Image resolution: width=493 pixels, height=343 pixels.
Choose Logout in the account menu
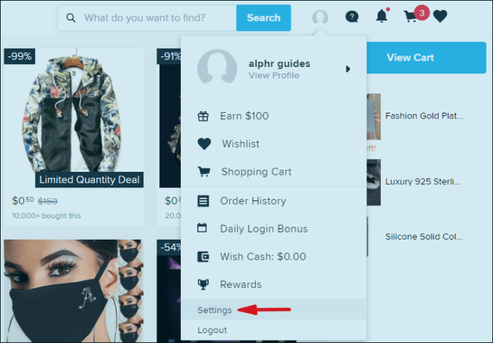pyautogui.click(x=212, y=330)
